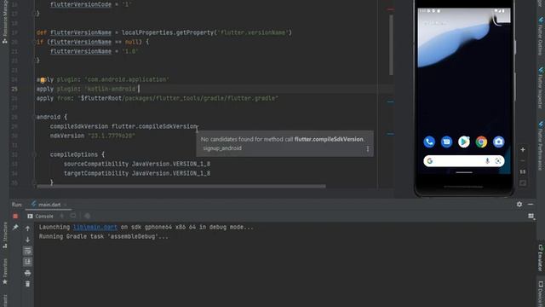Viewport: 545px width, 307px height.
Task: Open the Resource Manager tool window
Action: [x=5, y=21]
